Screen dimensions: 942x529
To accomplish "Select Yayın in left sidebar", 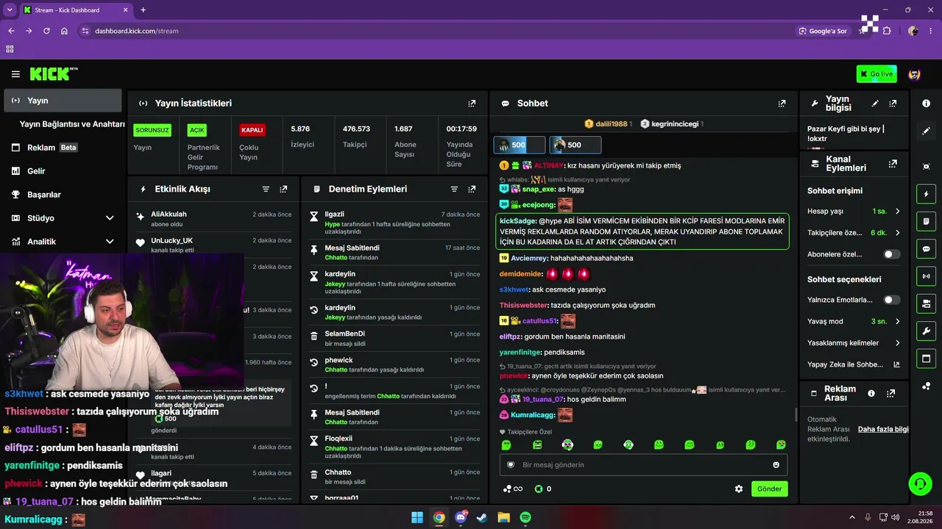I will point(63,101).
